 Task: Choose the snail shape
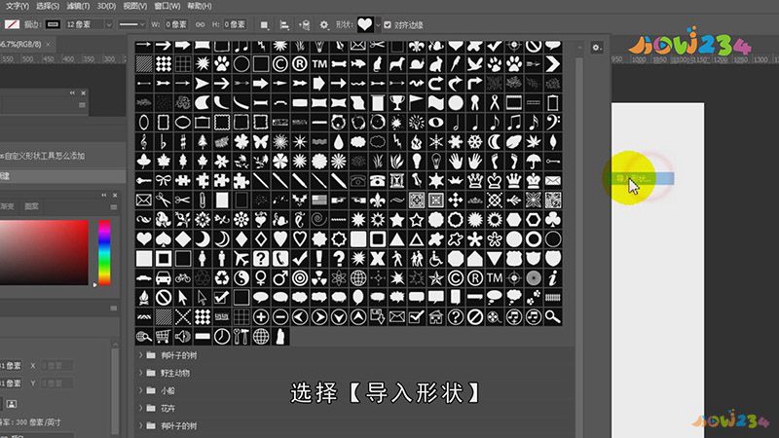point(417,64)
